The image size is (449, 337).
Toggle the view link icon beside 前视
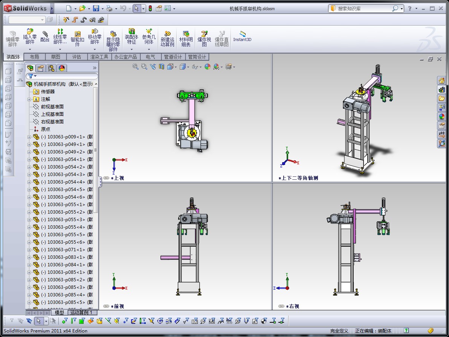tap(106, 306)
